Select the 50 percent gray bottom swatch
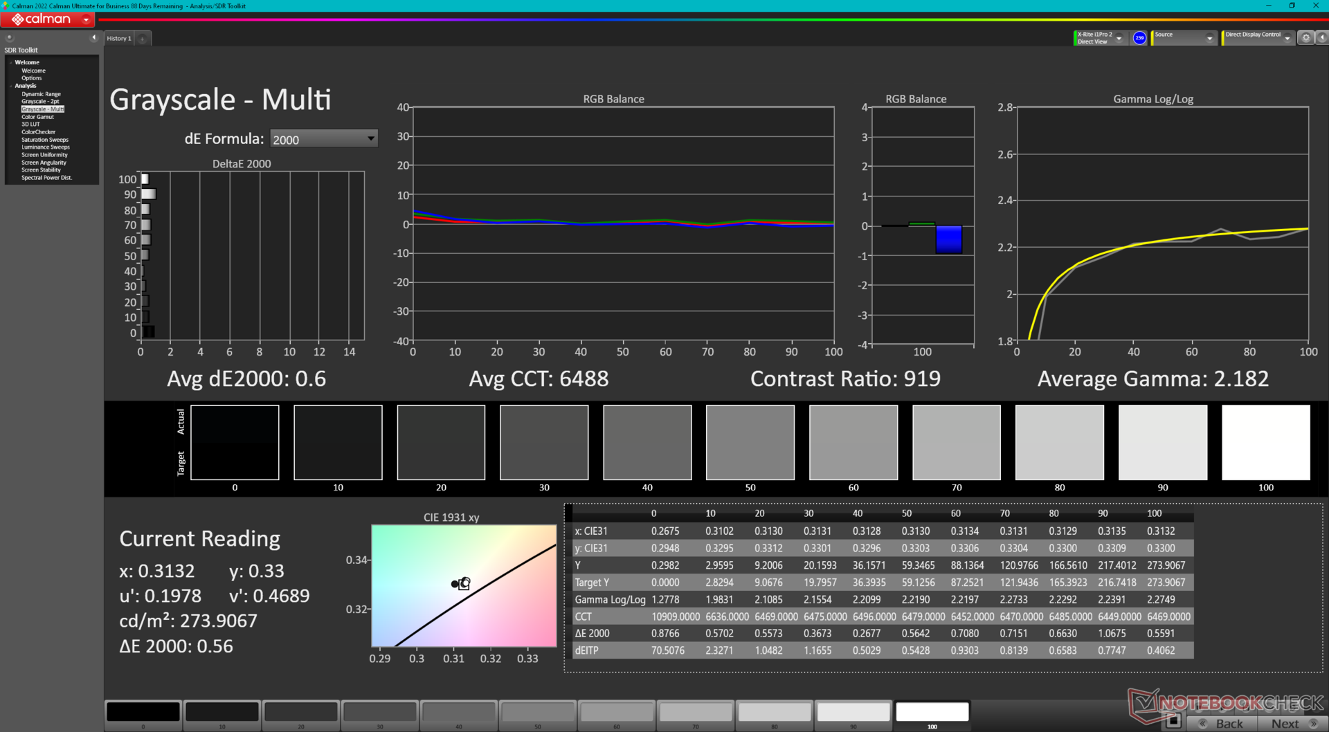Image resolution: width=1329 pixels, height=732 pixels. coord(538,712)
